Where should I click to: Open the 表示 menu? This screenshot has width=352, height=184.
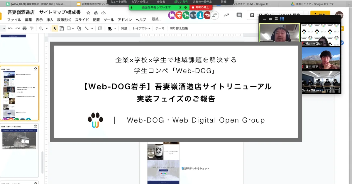click(x=39, y=20)
